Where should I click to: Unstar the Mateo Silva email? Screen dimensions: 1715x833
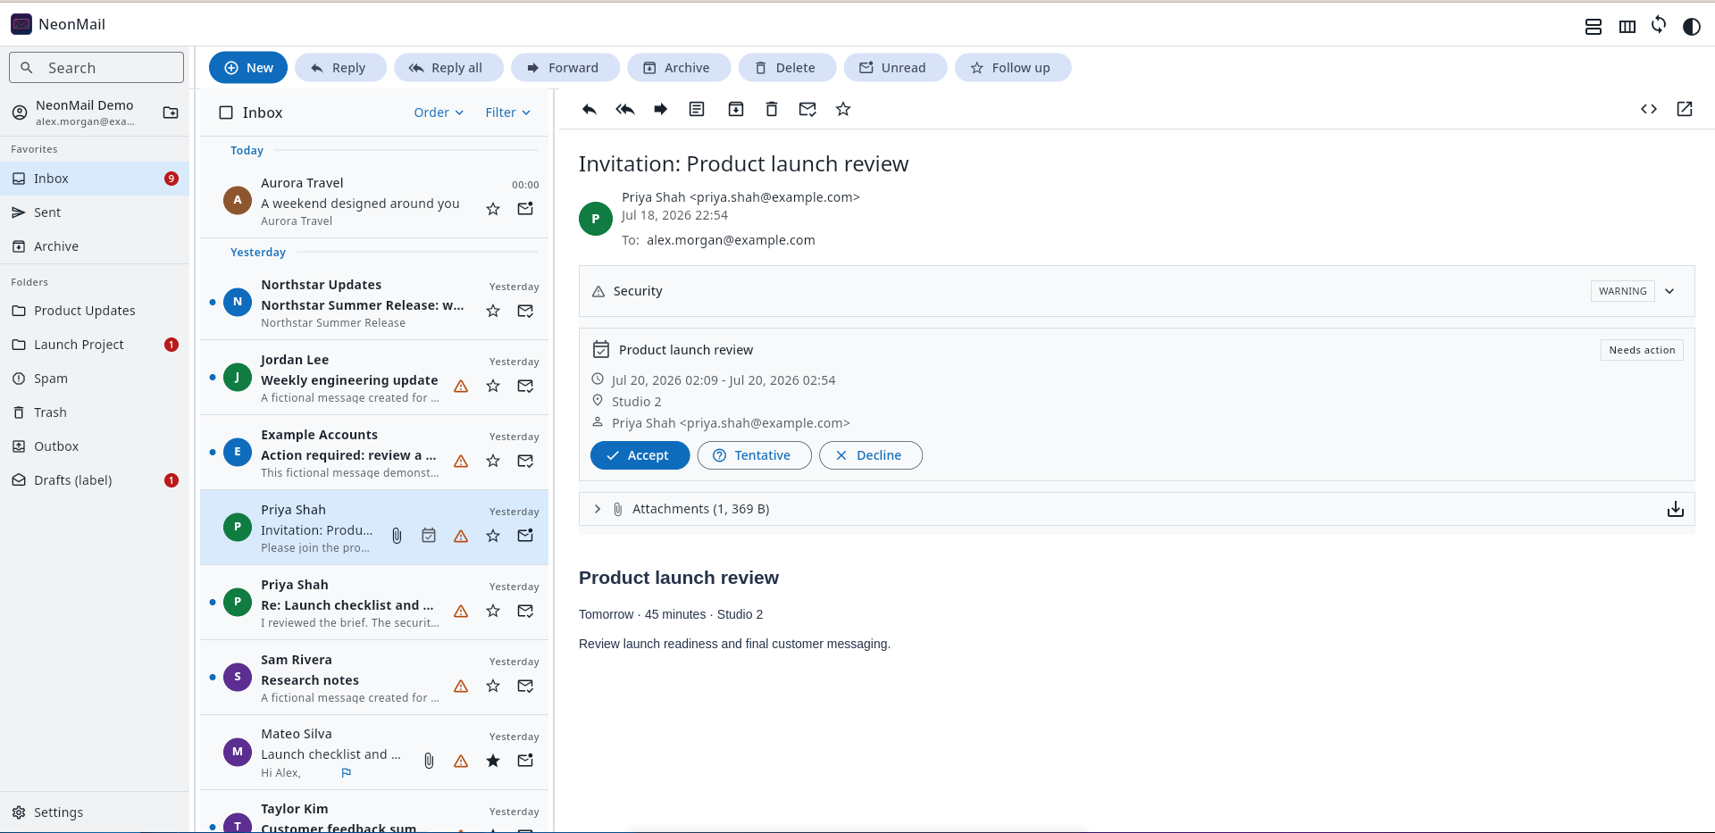(493, 761)
